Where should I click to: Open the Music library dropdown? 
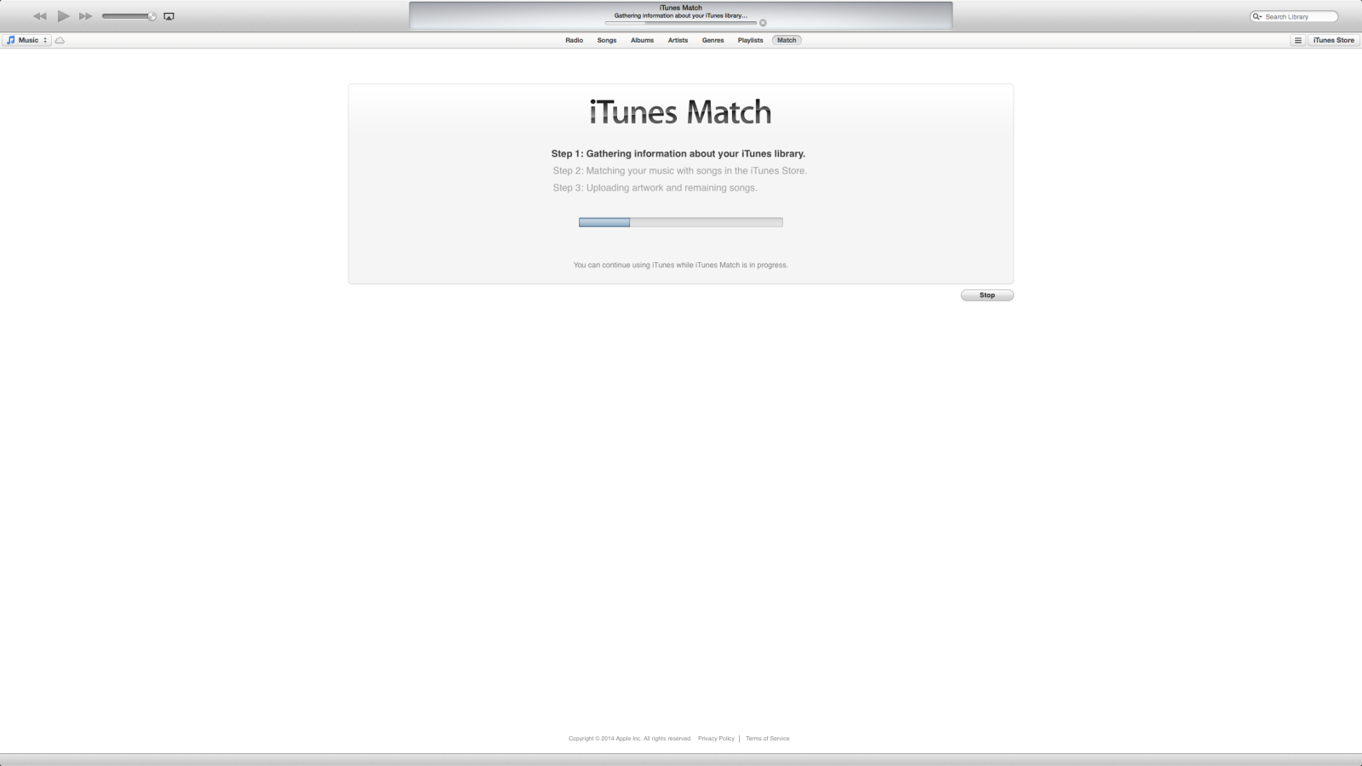coord(27,40)
